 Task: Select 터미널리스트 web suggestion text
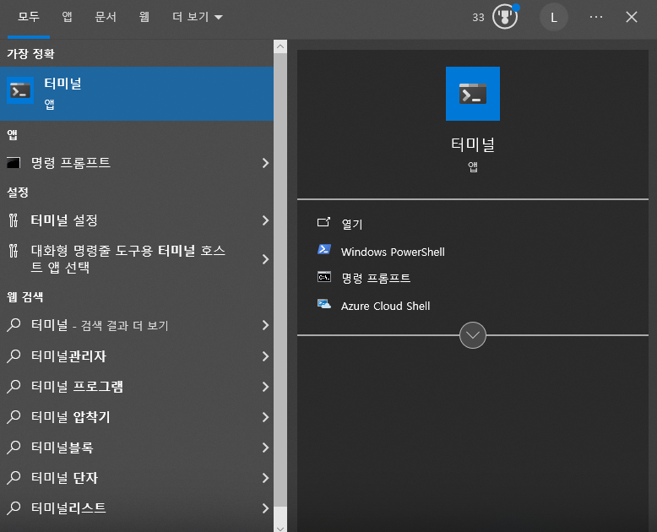click(68, 508)
